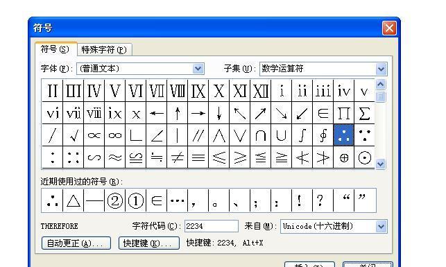Choose the square root symbol

(74, 135)
